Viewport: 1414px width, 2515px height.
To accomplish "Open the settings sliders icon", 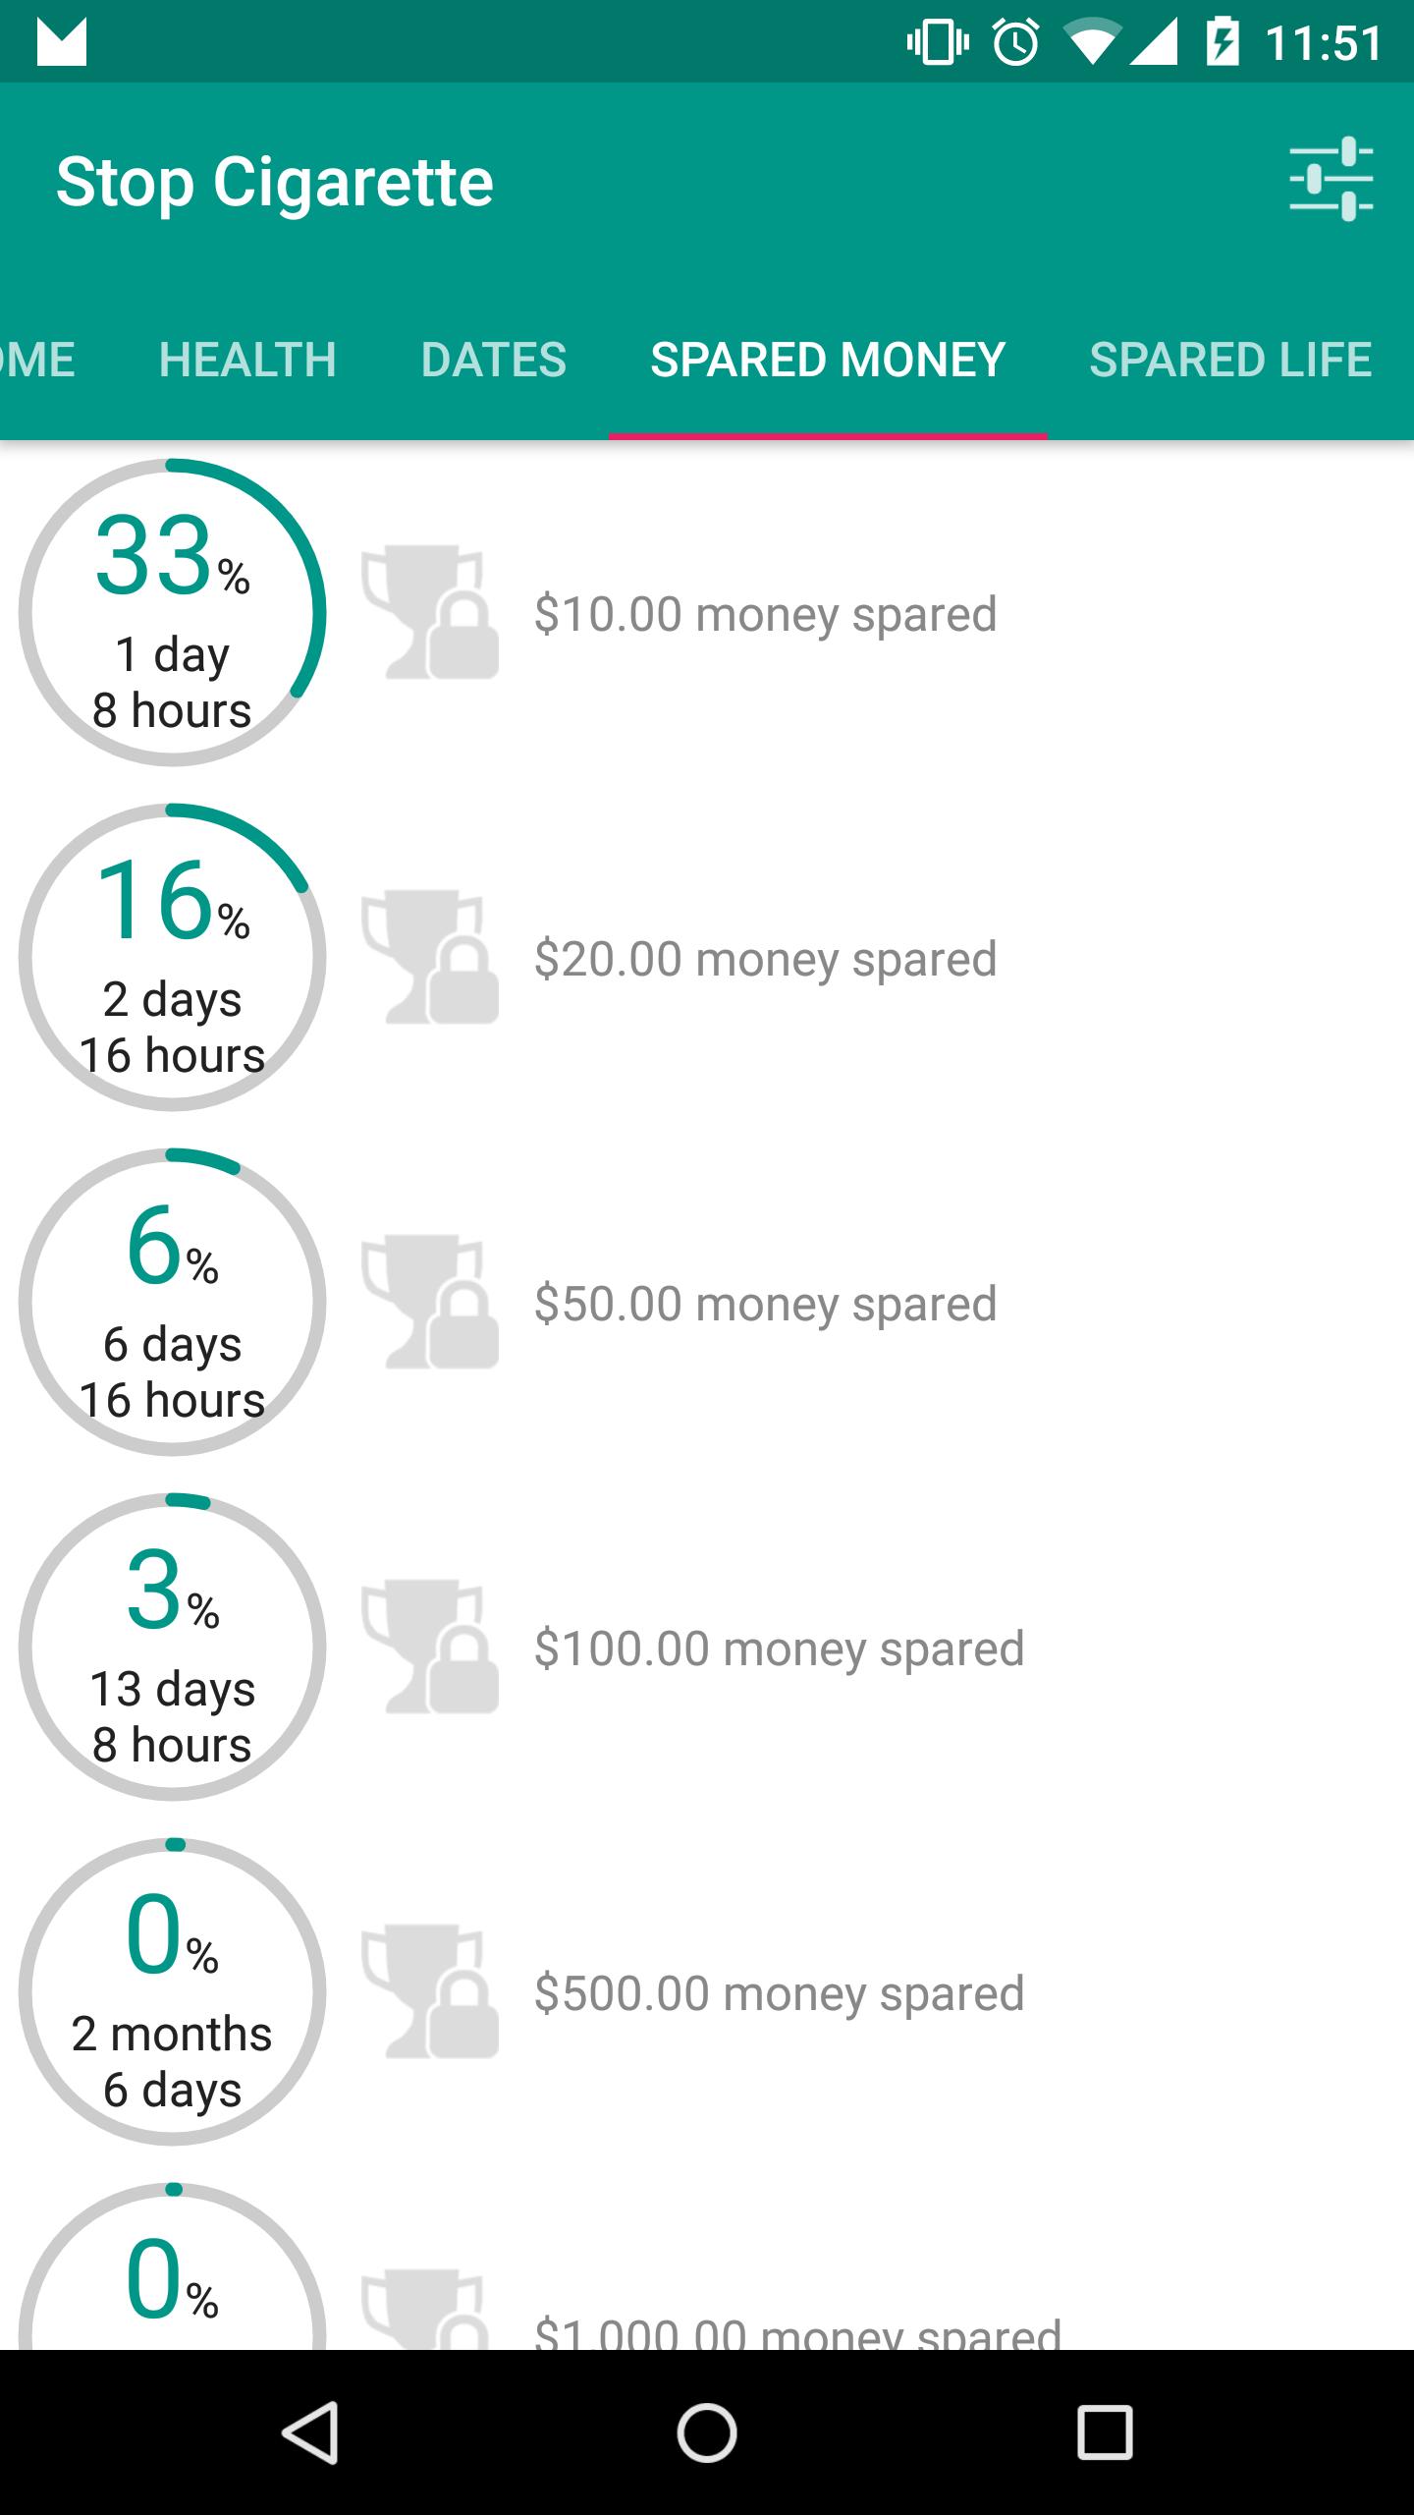I will (x=1331, y=180).
